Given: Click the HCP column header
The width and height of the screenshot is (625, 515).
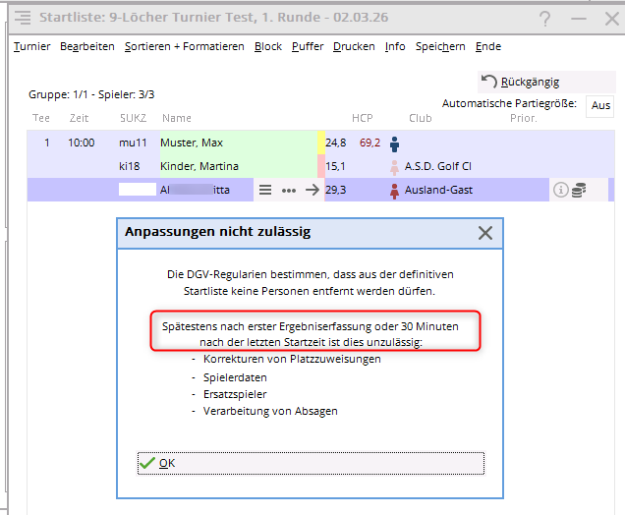Looking at the screenshot, I should pyautogui.click(x=362, y=118).
